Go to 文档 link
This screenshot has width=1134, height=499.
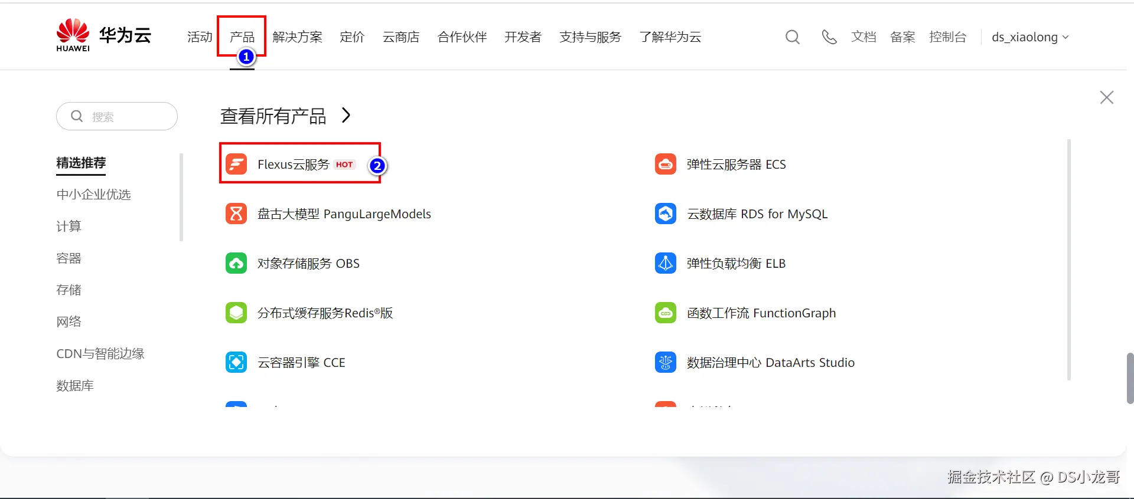863,37
